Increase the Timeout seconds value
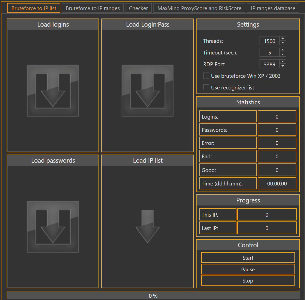The image size is (305, 300). (282, 50)
